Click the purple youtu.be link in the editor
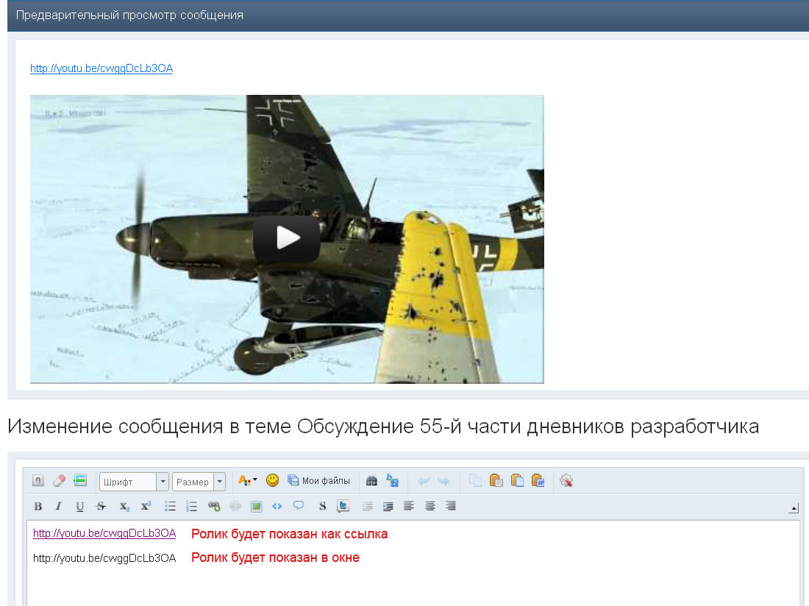The width and height of the screenshot is (809, 606). (104, 533)
